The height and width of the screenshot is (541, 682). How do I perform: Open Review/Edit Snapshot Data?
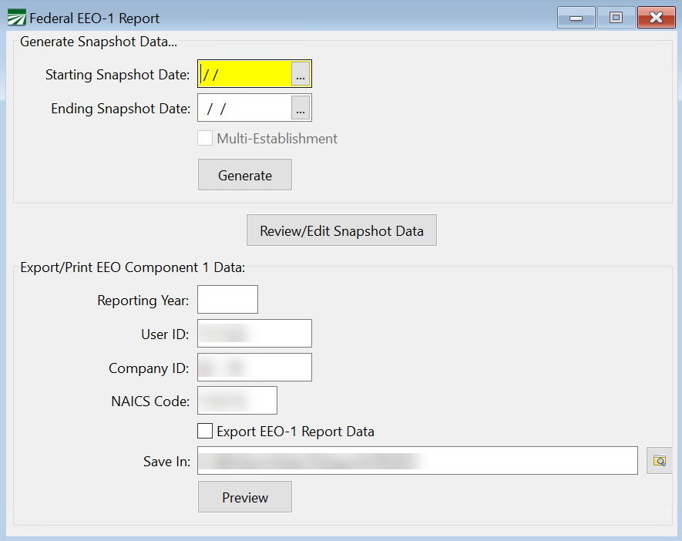point(341,230)
